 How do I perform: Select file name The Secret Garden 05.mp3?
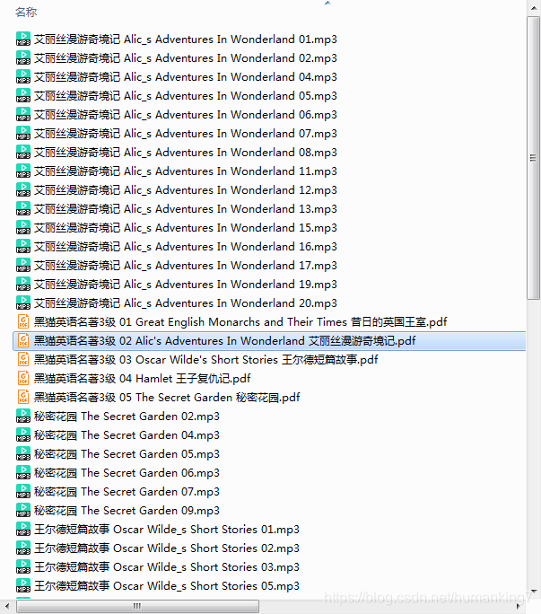point(127,454)
